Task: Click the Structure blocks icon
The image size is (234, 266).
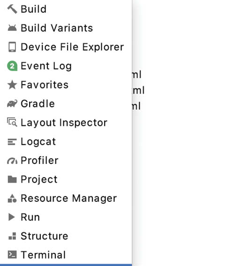Action: 12,236
